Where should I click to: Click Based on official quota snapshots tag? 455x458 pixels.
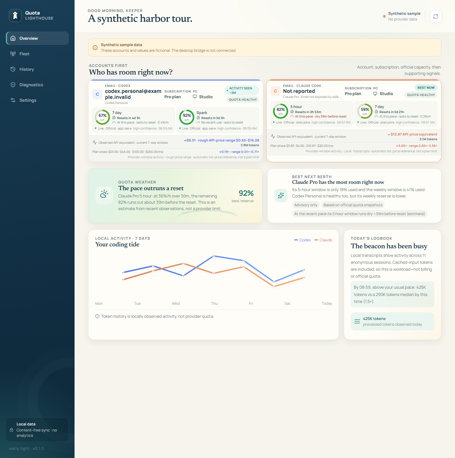pyautogui.click(x=353, y=205)
